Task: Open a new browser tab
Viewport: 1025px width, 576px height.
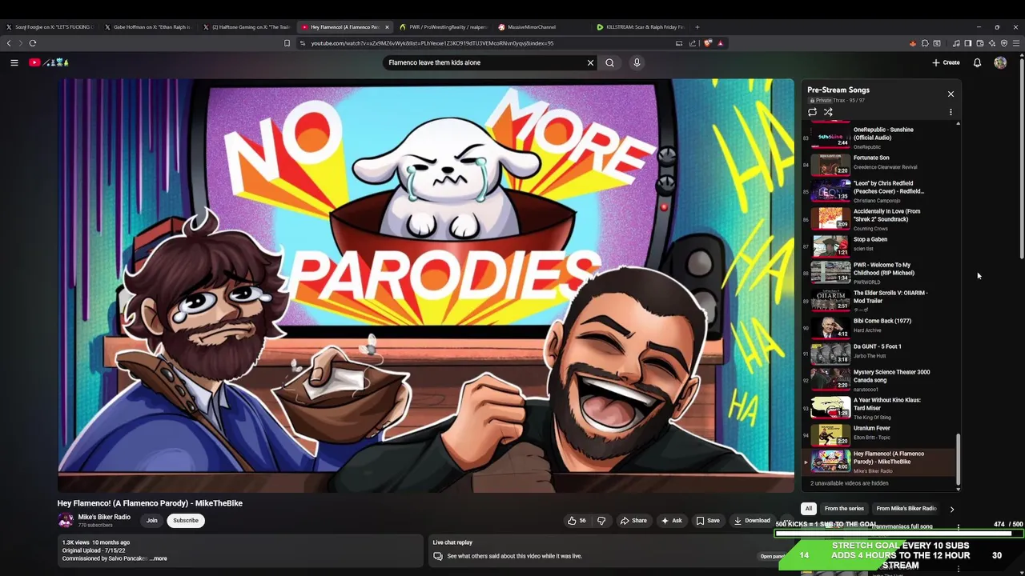Action: (x=697, y=27)
